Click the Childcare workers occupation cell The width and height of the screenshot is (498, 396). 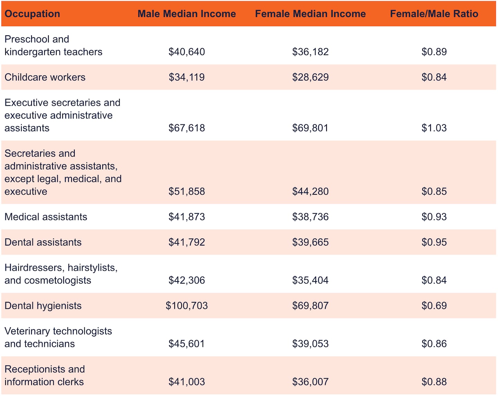(x=45, y=77)
